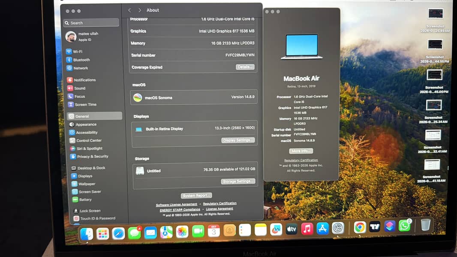Screen dimensions: 457x257
Task: Launch Safari from the Dock
Action: [118, 233]
